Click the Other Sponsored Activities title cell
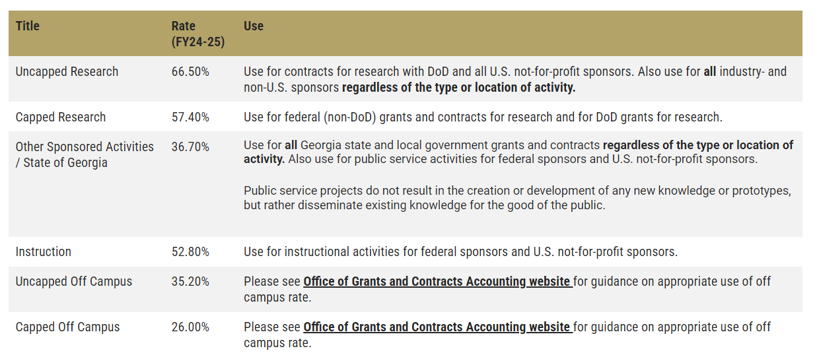 [x=85, y=154]
